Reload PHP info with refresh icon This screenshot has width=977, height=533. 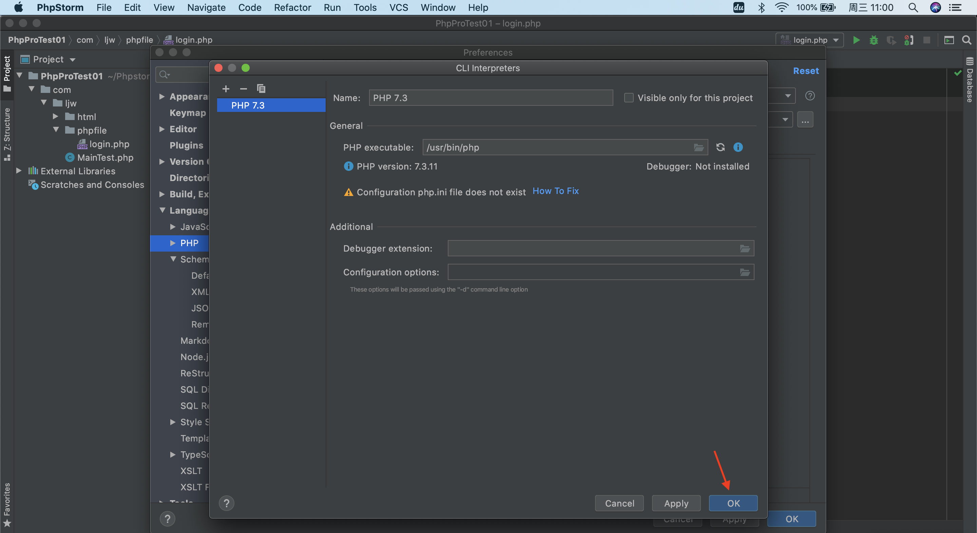click(x=720, y=147)
